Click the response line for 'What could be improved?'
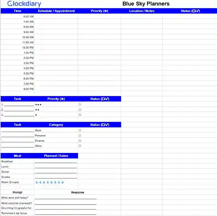Viewport: 217px width, 216px height. [66, 204]
